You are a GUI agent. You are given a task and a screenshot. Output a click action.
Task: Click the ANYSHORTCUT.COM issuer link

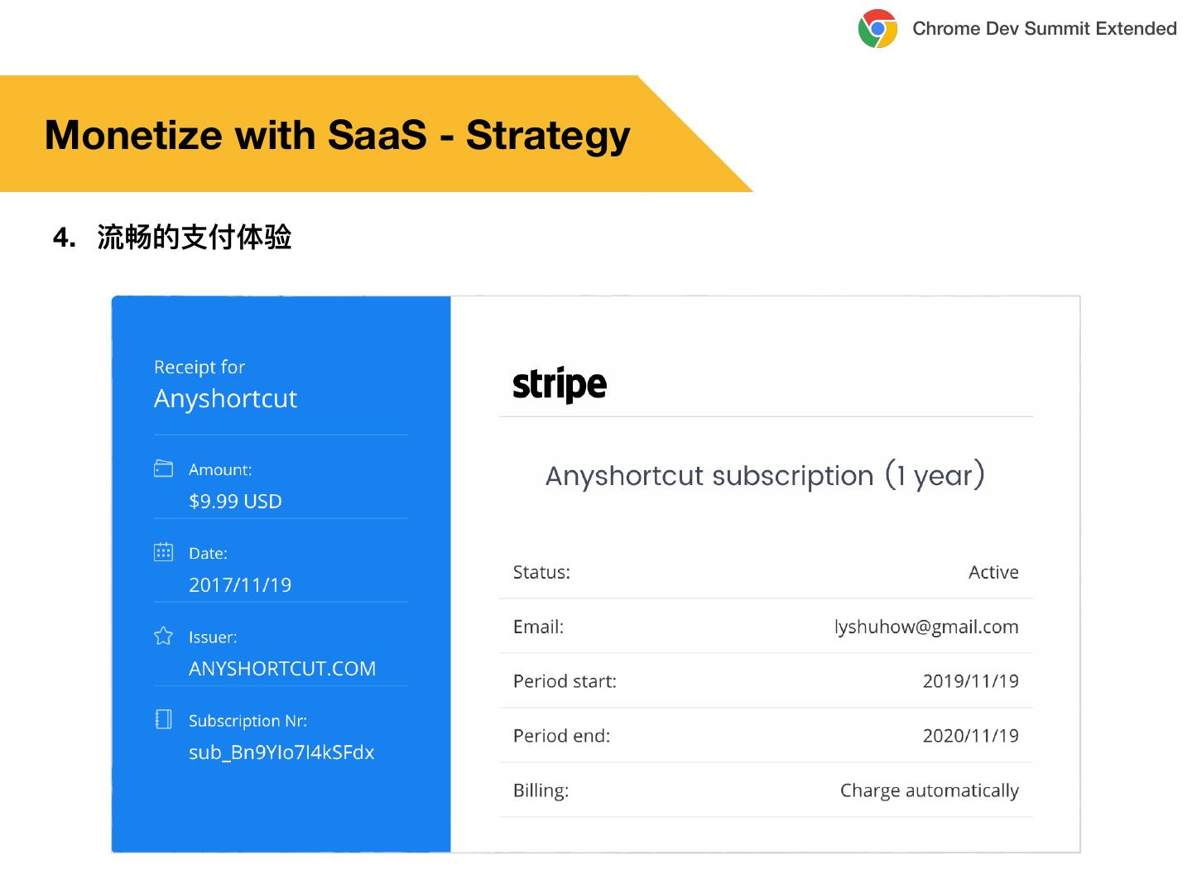(282, 669)
